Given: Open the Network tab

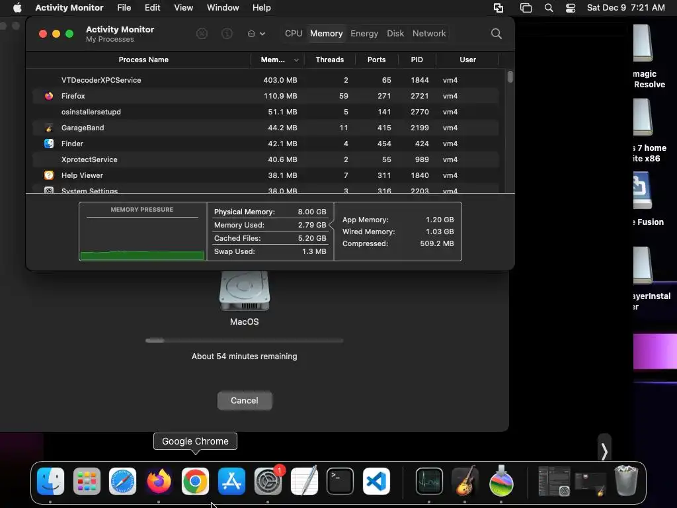Looking at the screenshot, I should click(x=428, y=33).
